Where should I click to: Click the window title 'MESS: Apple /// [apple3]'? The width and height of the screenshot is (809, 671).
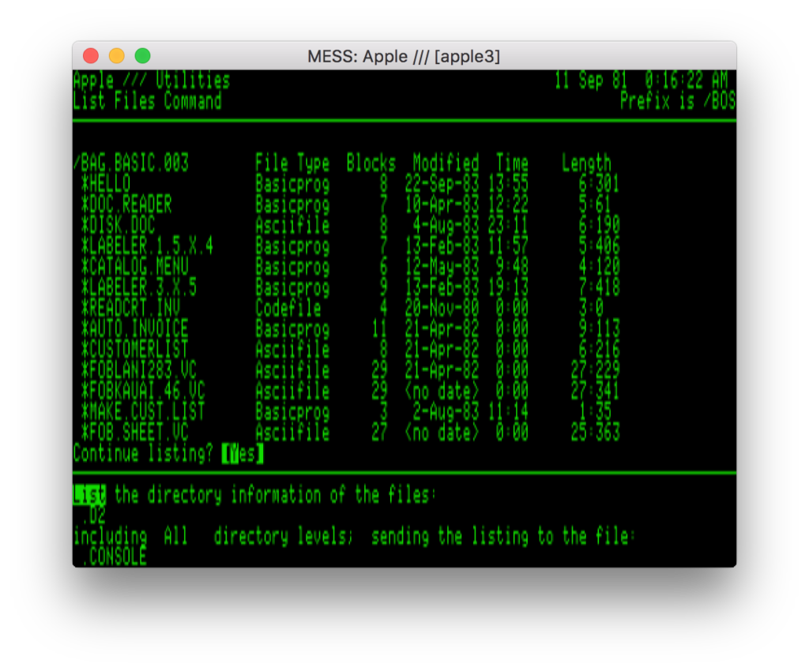point(404,56)
